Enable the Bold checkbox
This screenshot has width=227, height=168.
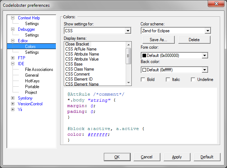pyautogui.click(x=143, y=80)
